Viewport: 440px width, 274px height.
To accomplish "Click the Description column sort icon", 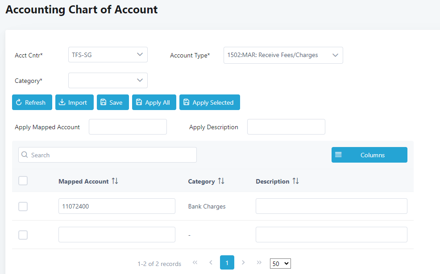I will 295,181.
